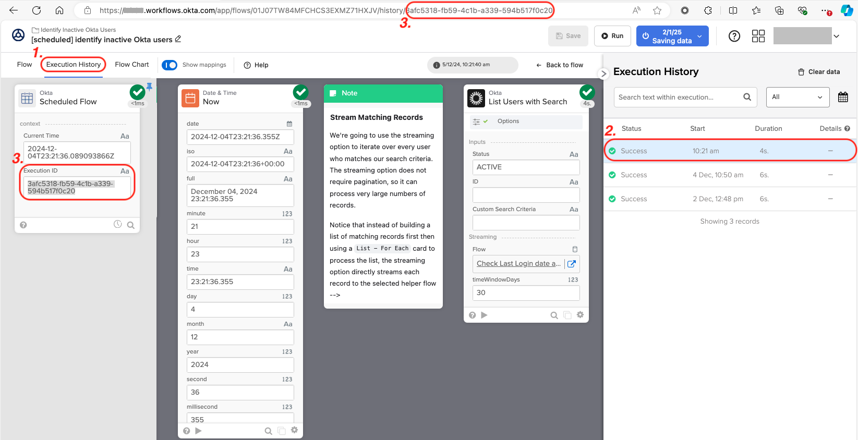Click the Clear data button
The image size is (858, 440).
click(819, 72)
